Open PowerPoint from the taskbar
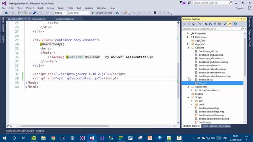Image resolution: width=253 pixels, height=142 pixels. (150, 138)
